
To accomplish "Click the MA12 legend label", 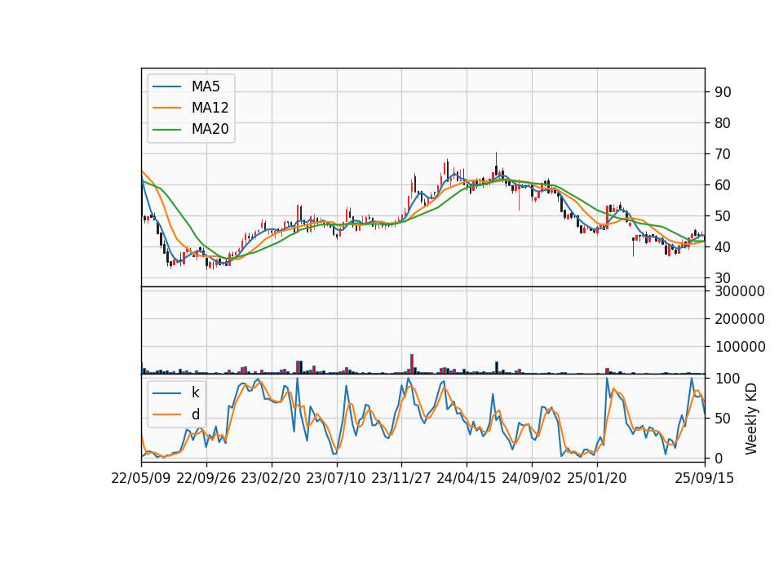I will coord(210,108).
